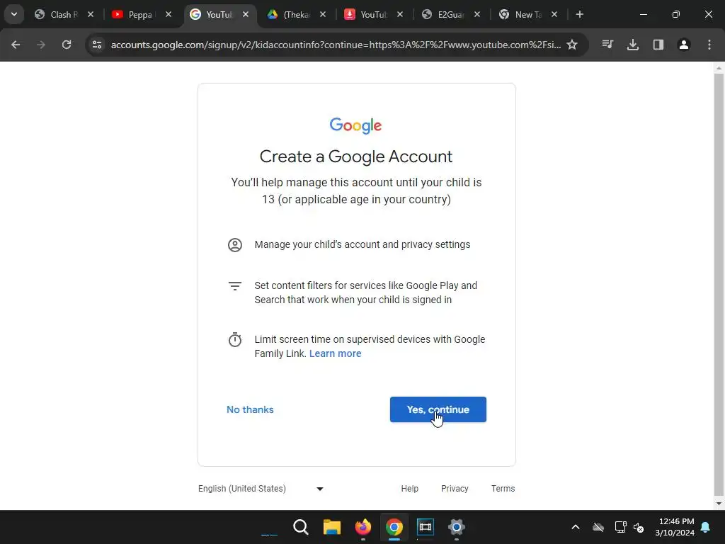The width and height of the screenshot is (725, 544).
Task: Close the E2Guar tab
Action: coord(477,14)
